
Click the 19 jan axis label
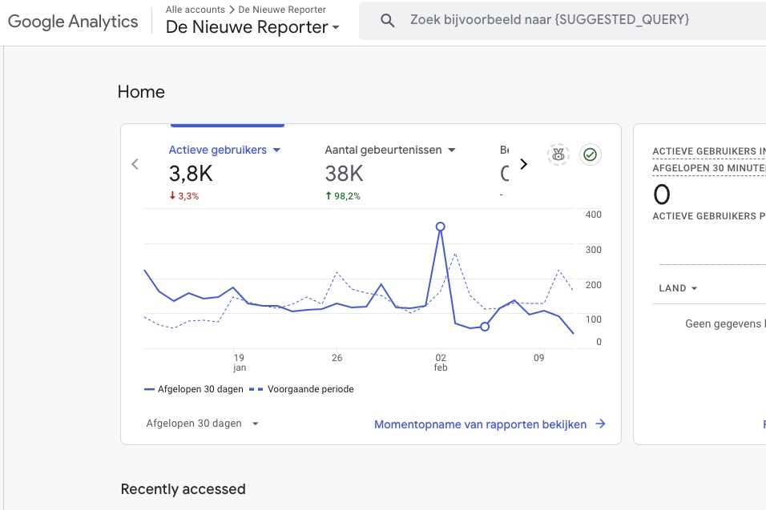239,362
